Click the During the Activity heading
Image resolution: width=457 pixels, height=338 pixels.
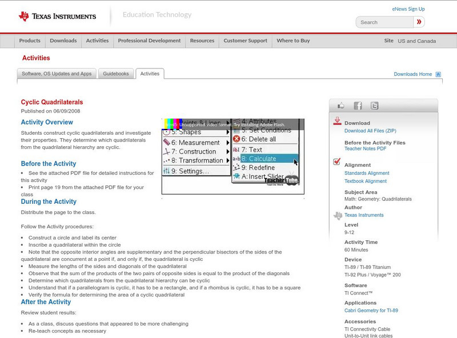coord(49,202)
